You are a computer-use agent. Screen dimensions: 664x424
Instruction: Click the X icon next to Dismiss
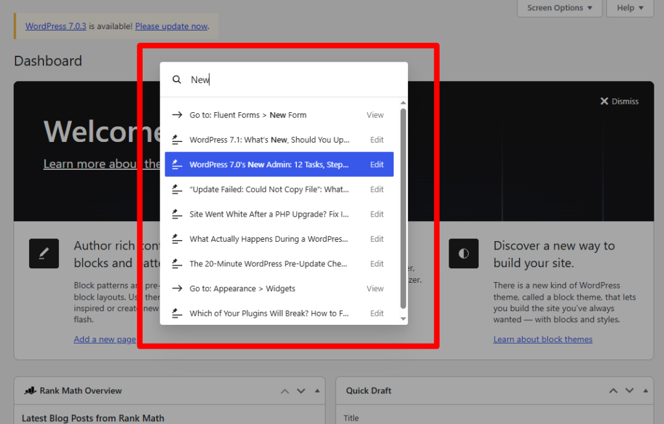[604, 101]
